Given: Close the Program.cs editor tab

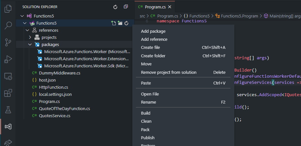Looking at the screenshot, I should [169, 7].
